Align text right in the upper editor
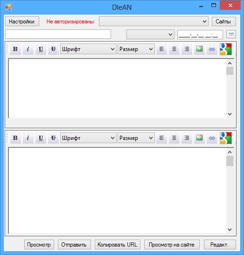 click(x=187, y=49)
